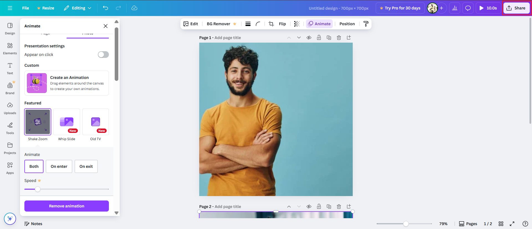
Task: Select the On exit animate option
Action: [x=86, y=166]
